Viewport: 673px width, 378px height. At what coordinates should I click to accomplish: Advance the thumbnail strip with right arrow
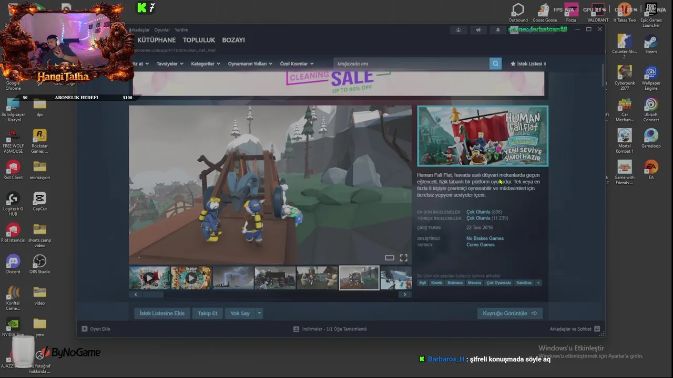(404, 295)
